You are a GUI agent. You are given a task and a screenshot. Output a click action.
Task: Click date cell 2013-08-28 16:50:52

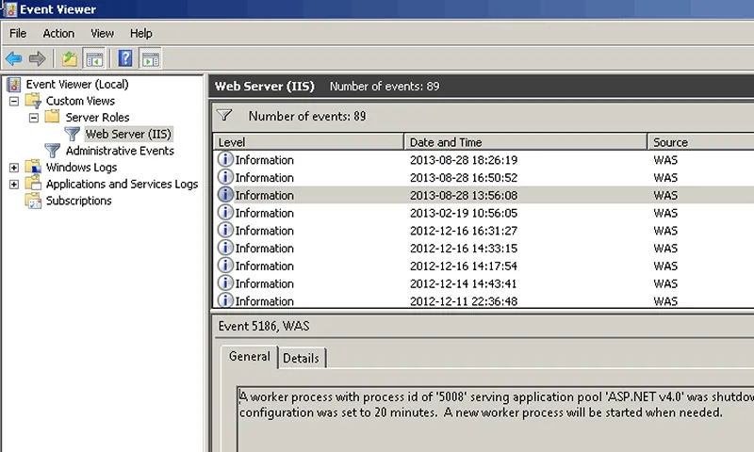point(464,178)
